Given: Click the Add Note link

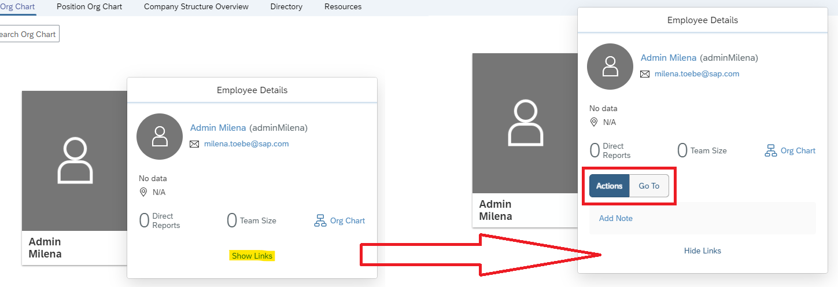Looking at the screenshot, I should 616,218.
